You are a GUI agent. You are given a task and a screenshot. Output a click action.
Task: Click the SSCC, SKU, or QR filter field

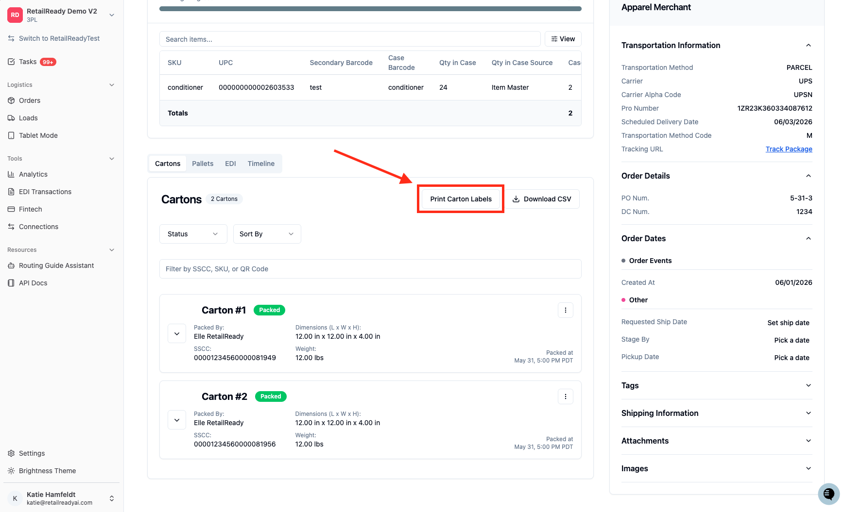370,269
